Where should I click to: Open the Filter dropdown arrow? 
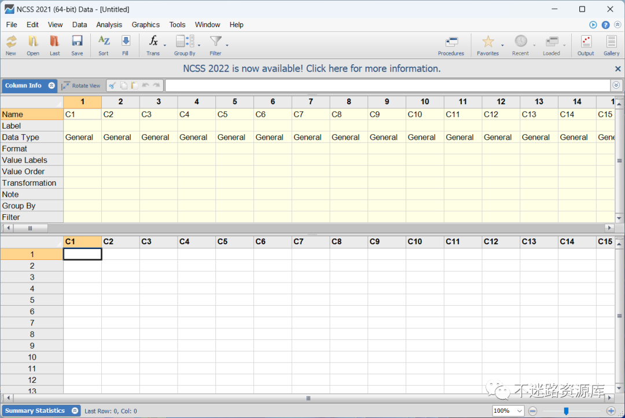[227, 46]
